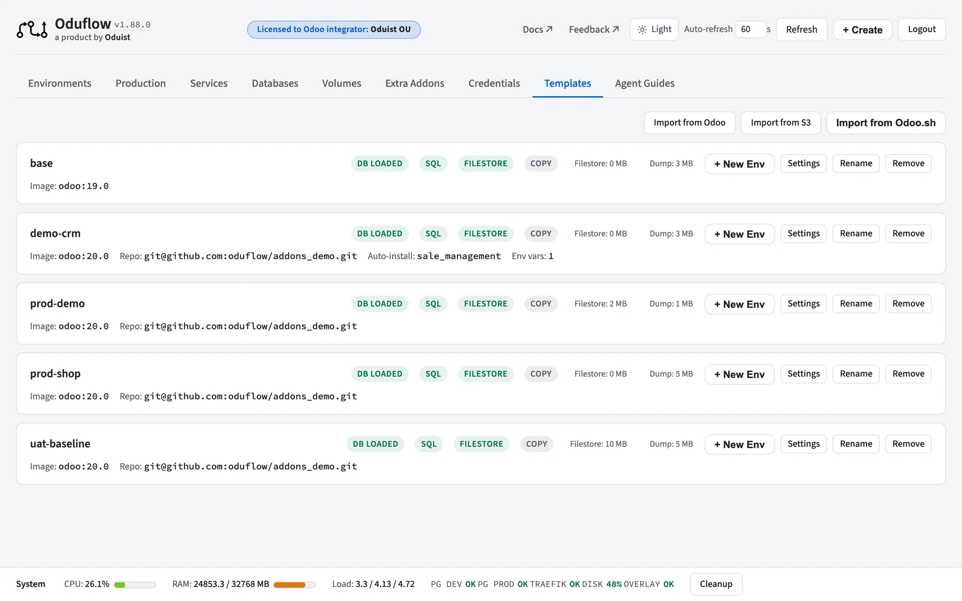Click sale_management auto-install value
The width and height of the screenshot is (962, 601).
tap(458, 256)
